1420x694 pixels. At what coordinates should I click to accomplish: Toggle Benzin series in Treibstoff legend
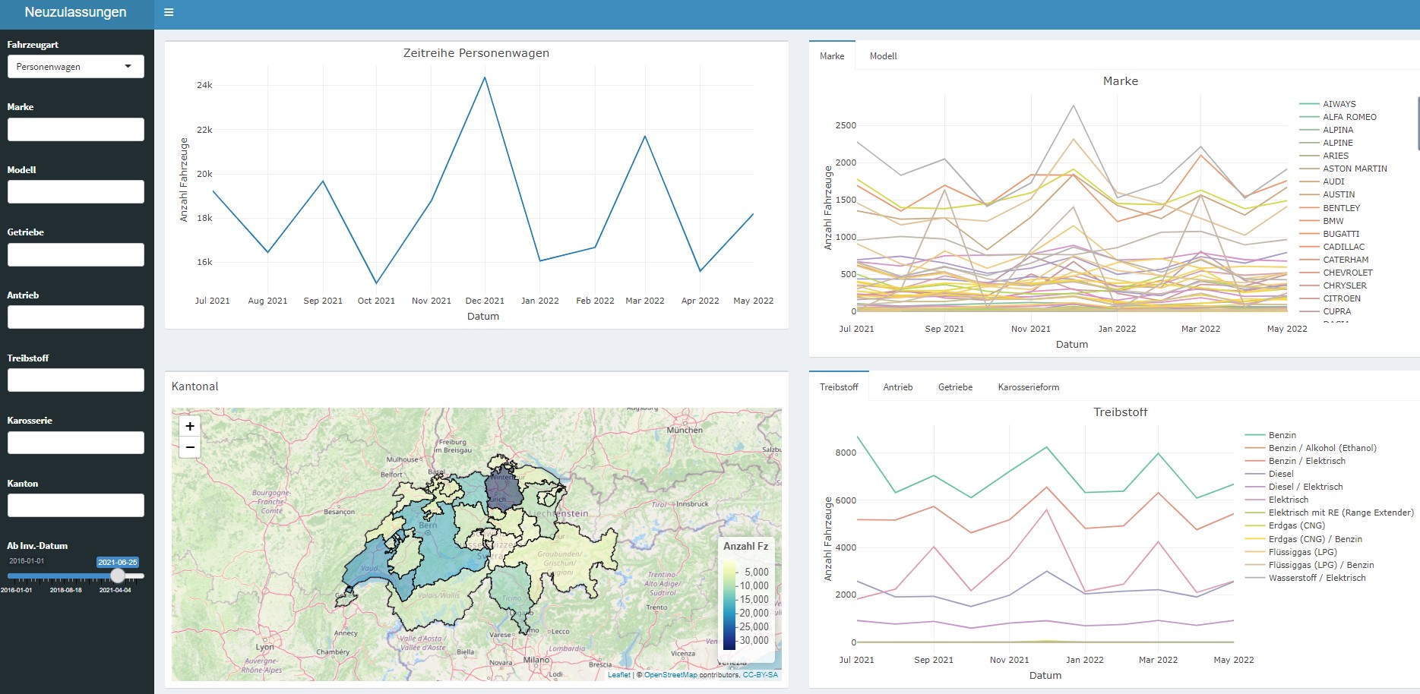[1282, 435]
